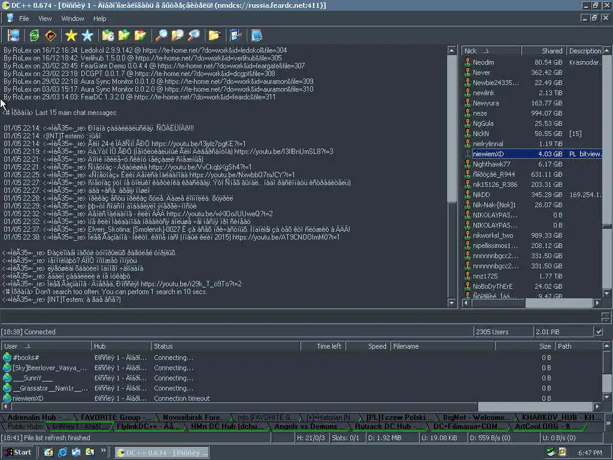Viewport: 613px width, 460px height.
Task: Click the Start button
Action: coord(17,452)
